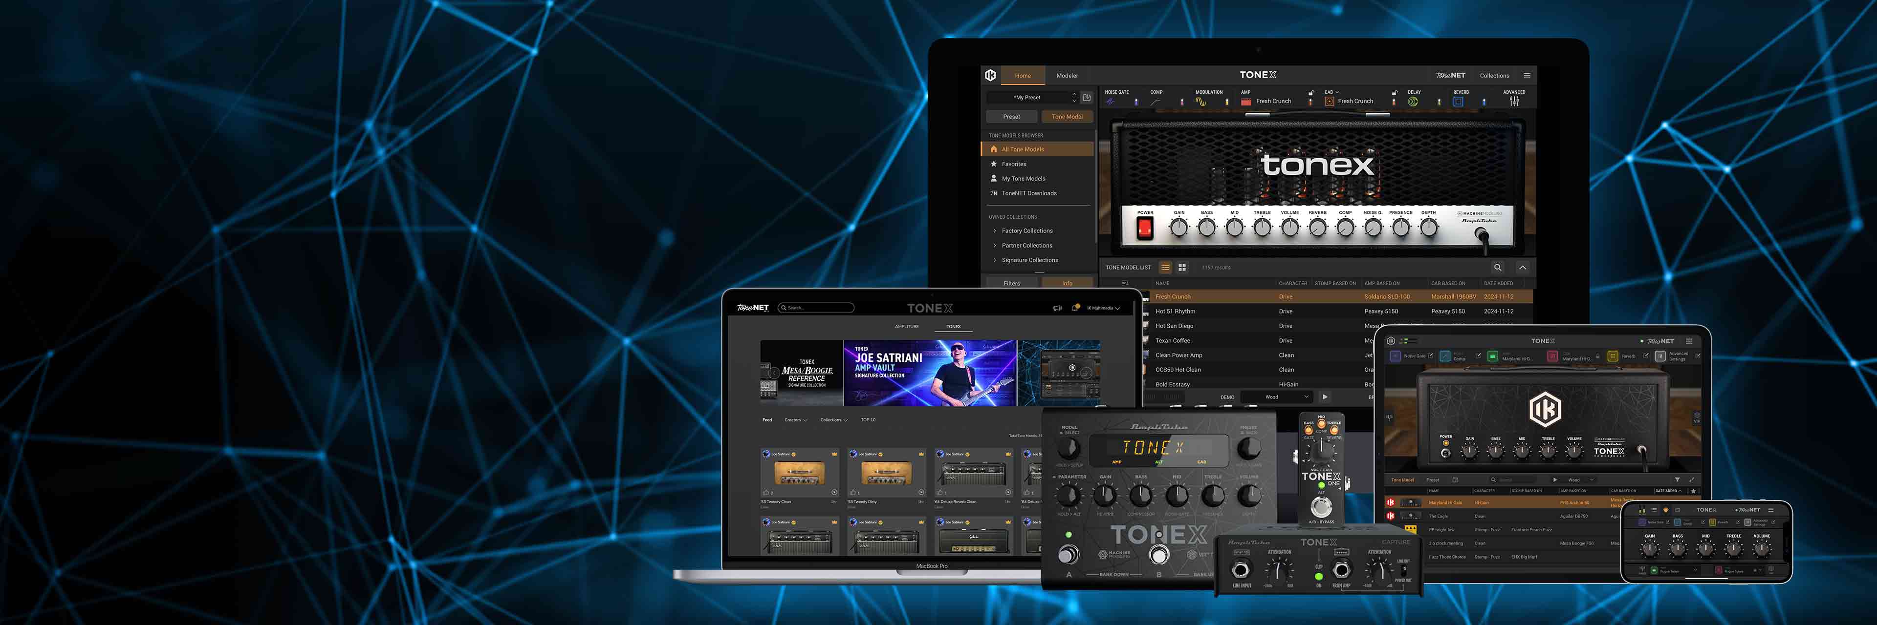Open Advanced mixer sliders icon
The image size is (1877, 625).
tap(1514, 102)
